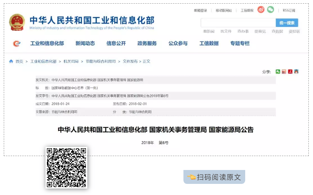
Task: Go to 首页 in the breadcrumb
Action: point(20,61)
